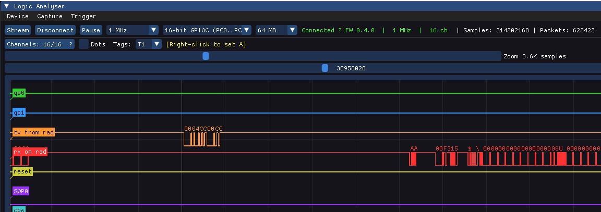
Task: Click the decoded AA byte text
Action: (x=414, y=148)
